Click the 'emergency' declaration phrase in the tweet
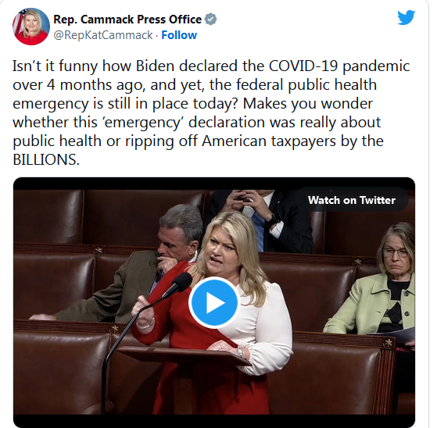 pos(184,122)
